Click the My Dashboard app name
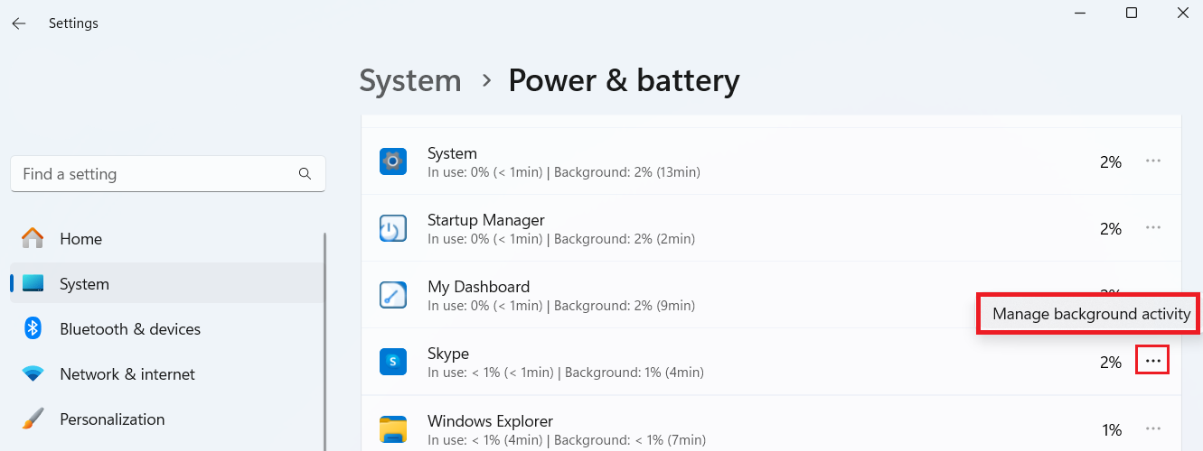 click(x=478, y=287)
